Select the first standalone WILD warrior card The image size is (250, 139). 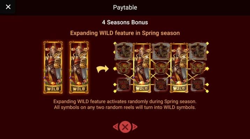(53, 67)
